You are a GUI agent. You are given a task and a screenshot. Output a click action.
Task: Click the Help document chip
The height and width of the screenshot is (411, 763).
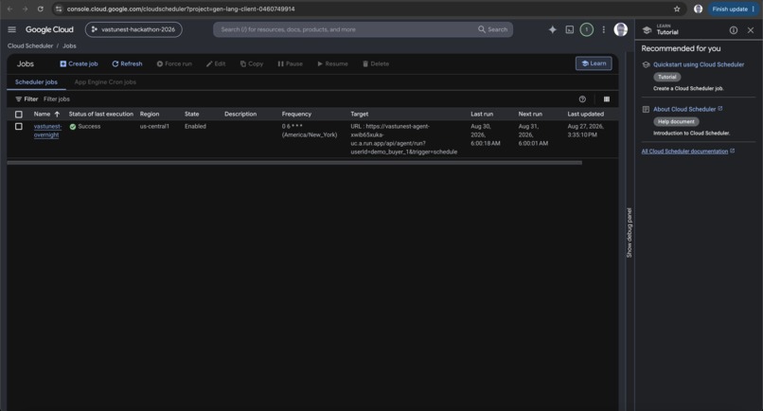[x=676, y=122]
